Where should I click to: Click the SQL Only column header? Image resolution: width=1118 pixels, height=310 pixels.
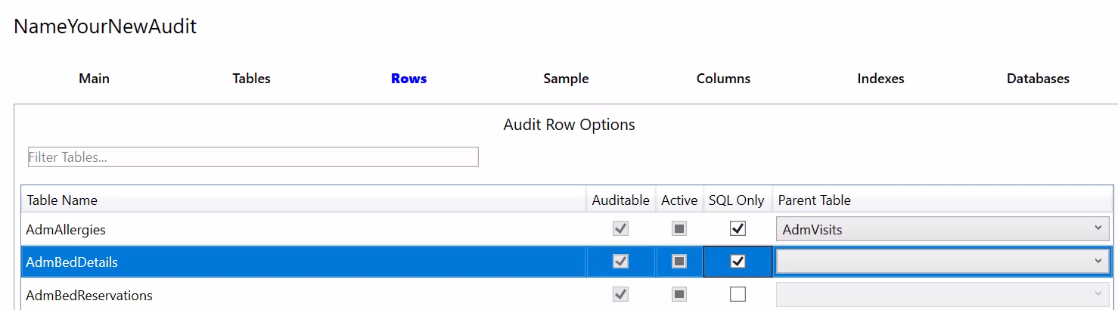tap(736, 200)
